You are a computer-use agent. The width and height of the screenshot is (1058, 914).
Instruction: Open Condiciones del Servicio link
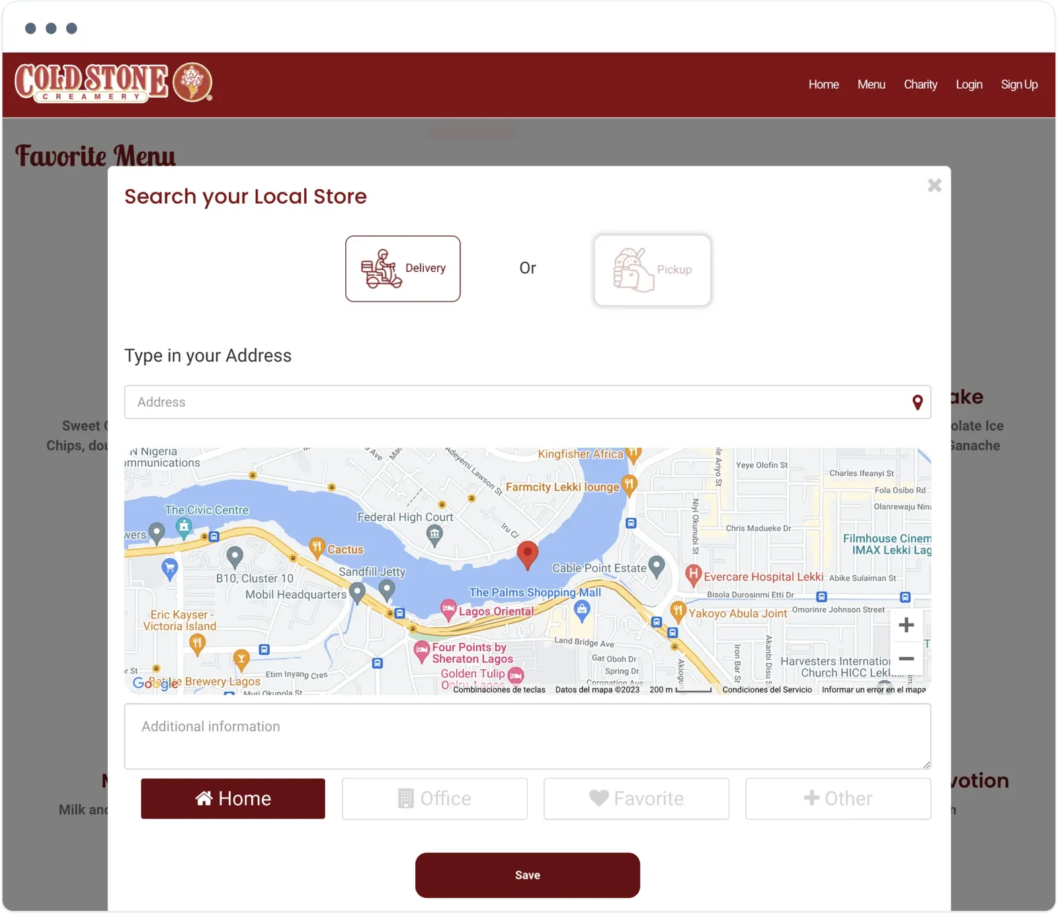point(767,690)
